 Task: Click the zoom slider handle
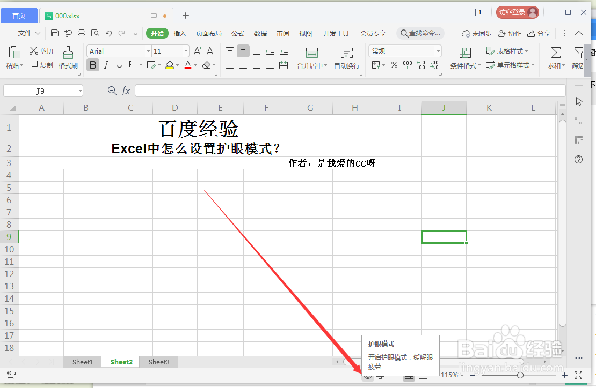coord(520,375)
